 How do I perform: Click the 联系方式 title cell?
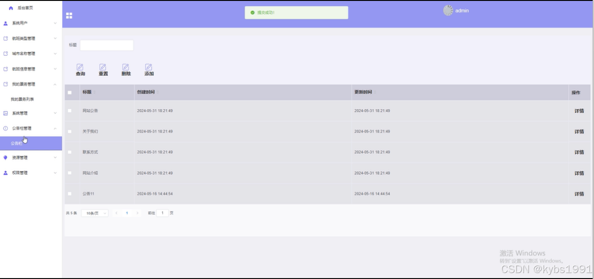point(90,152)
